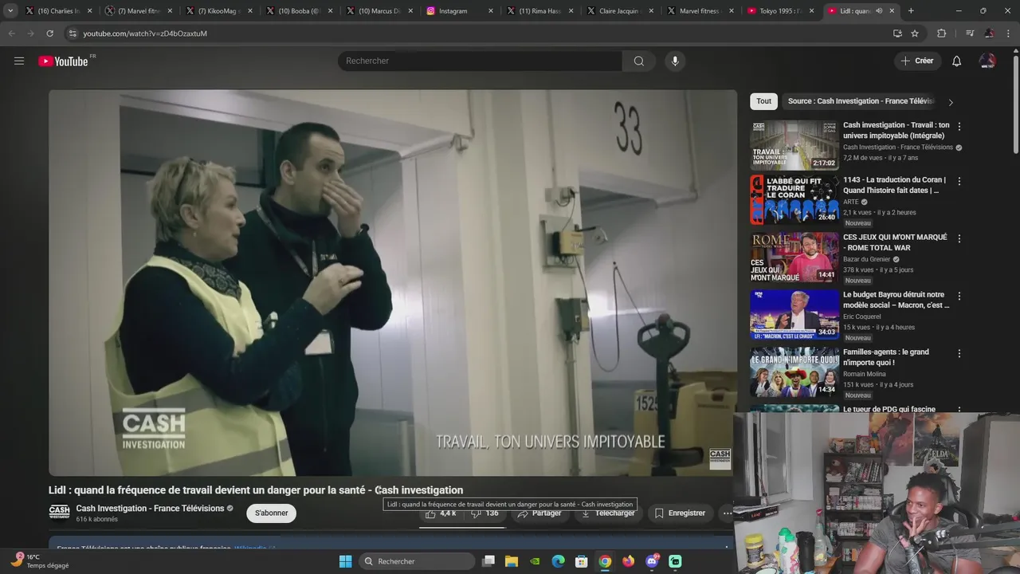Go to the YouTube home logo
The width and height of the screenshot is (1020, 574).
(63, 61)
